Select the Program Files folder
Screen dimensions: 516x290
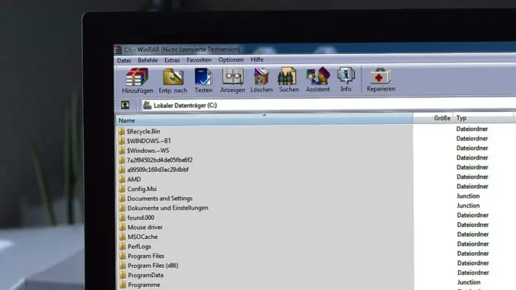click(x=146, y=256)
